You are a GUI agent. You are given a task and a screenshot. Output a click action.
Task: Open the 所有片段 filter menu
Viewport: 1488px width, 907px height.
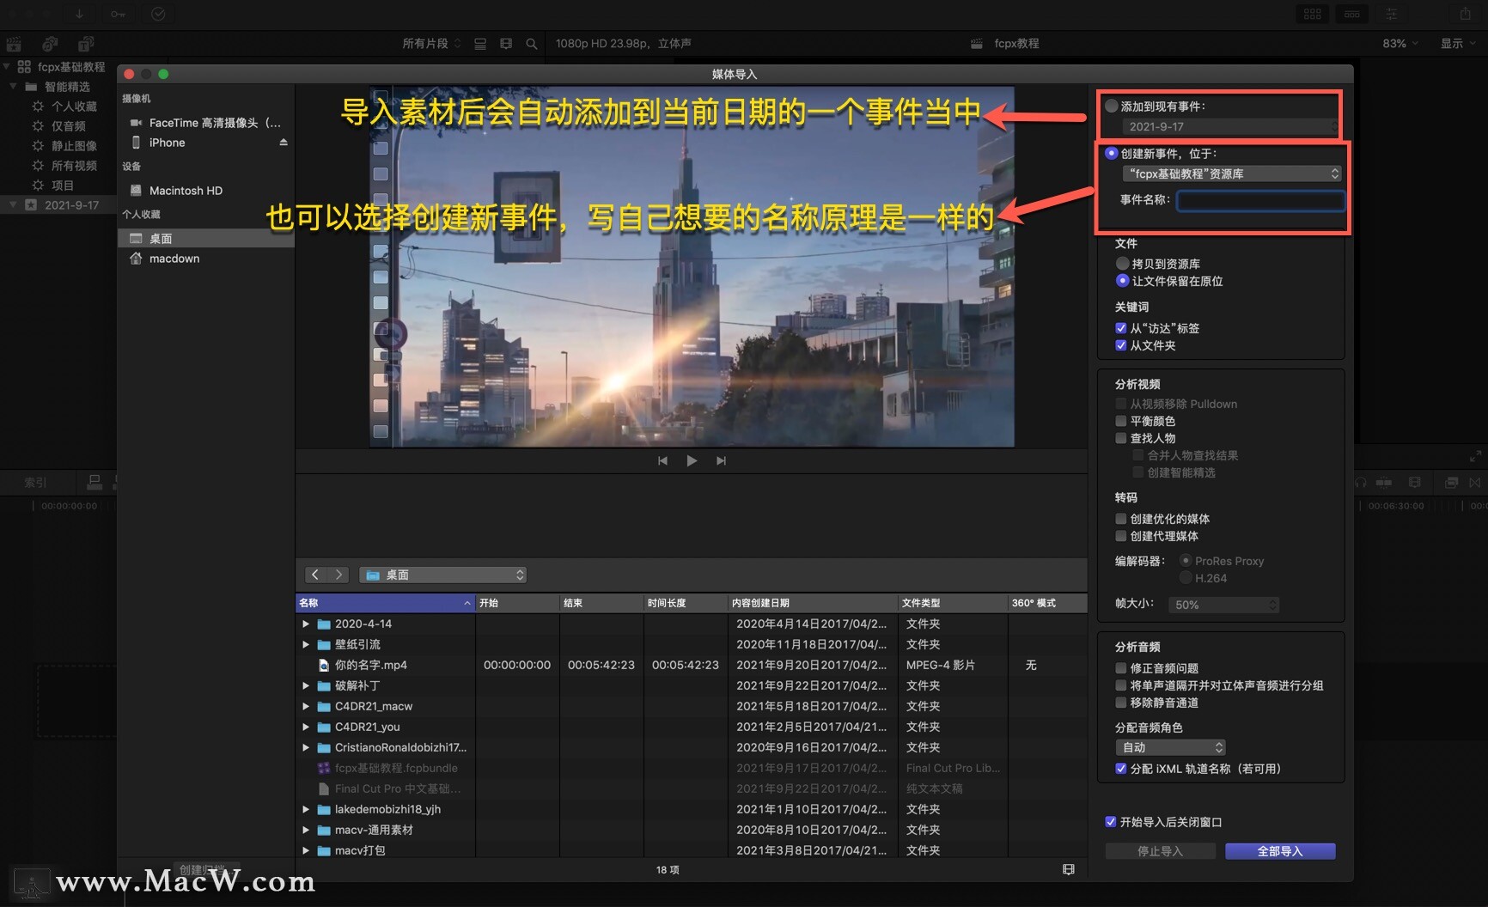pyautogui.click(x=431, y=44)
